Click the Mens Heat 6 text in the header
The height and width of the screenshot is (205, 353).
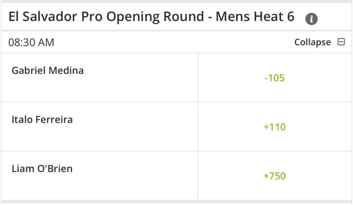click(255, 17)
